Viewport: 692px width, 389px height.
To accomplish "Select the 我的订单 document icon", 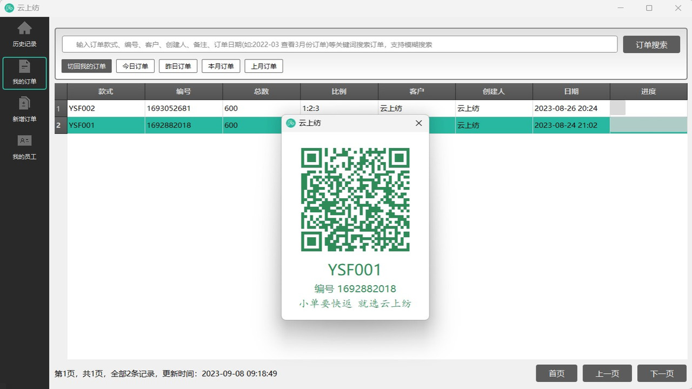I will (x=24, y=66).
